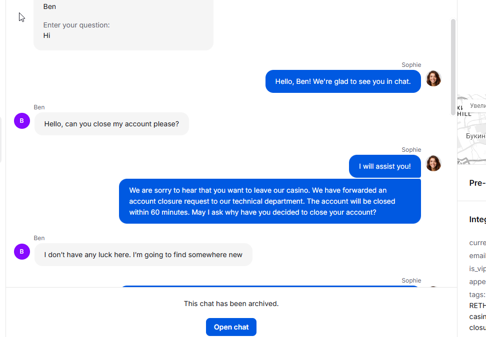Click Sophie's avatar next to "I will assist you!"

433,164
